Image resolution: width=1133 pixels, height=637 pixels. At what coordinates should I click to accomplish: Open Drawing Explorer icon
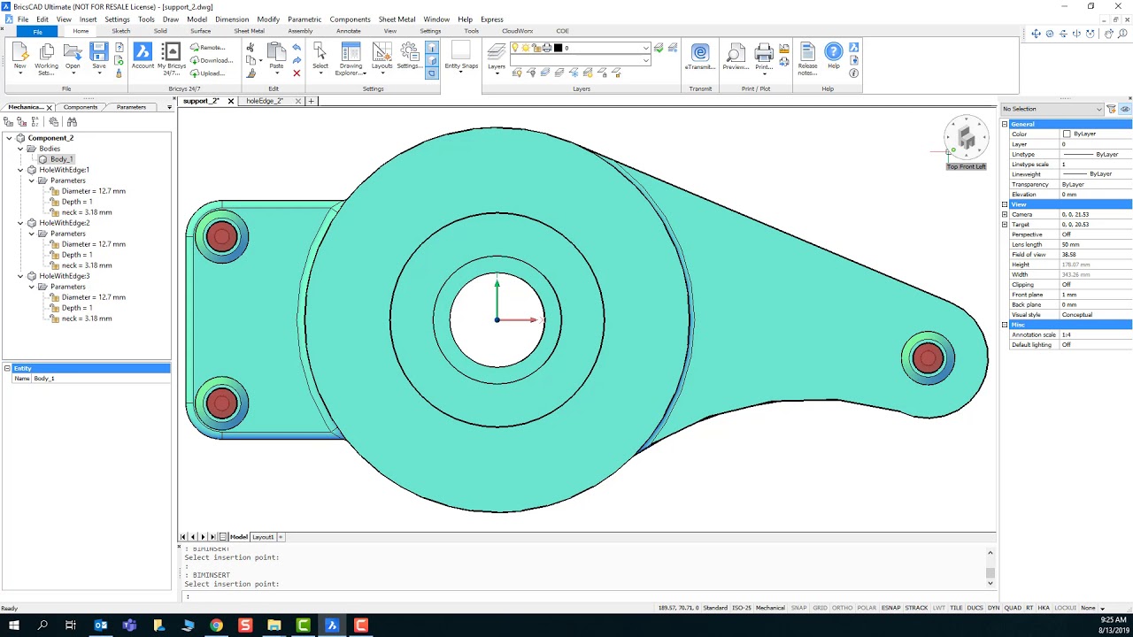click(351, 53)
